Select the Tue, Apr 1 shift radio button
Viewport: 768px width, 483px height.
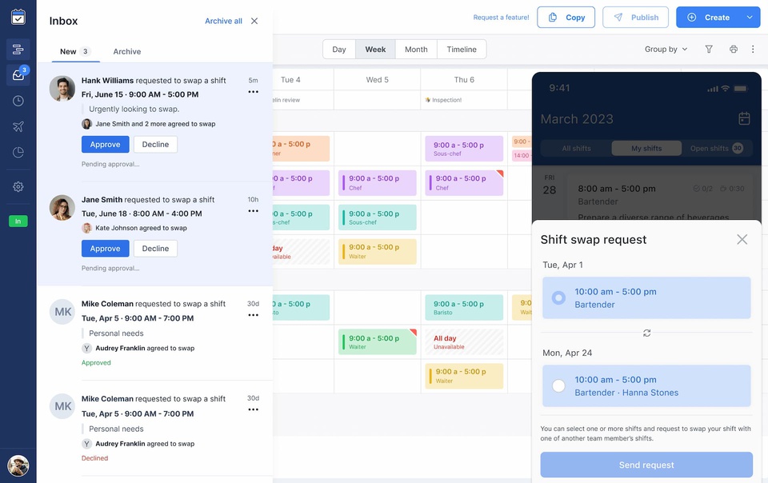coord(558,298)
